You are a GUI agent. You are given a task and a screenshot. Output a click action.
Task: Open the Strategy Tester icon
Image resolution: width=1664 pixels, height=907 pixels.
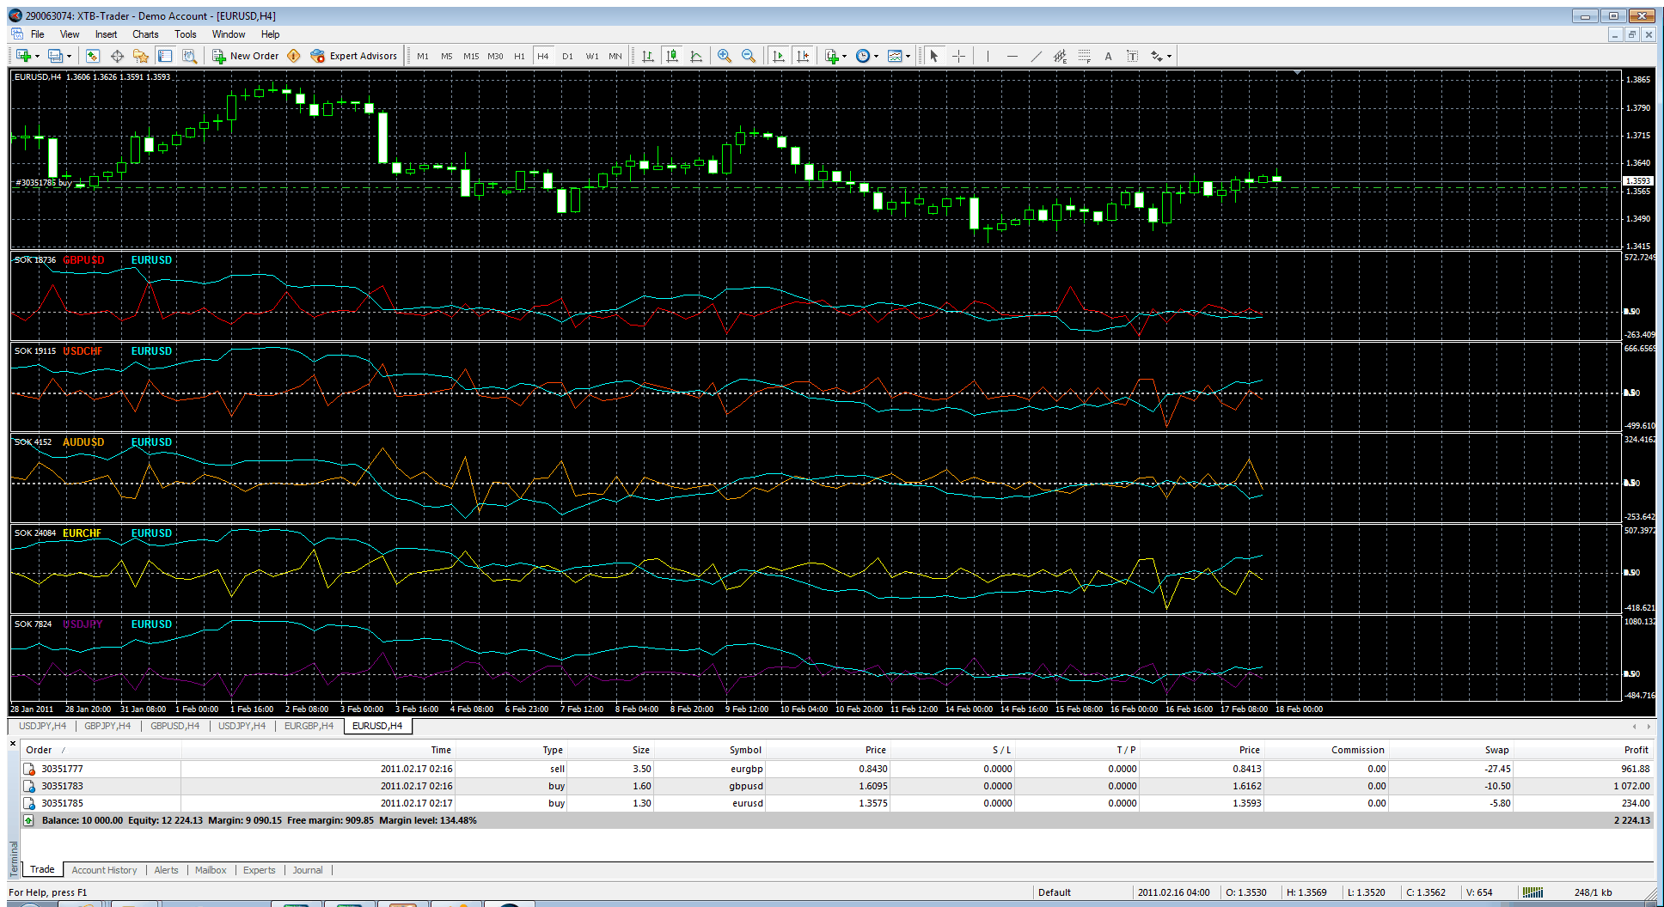point(190,56)
